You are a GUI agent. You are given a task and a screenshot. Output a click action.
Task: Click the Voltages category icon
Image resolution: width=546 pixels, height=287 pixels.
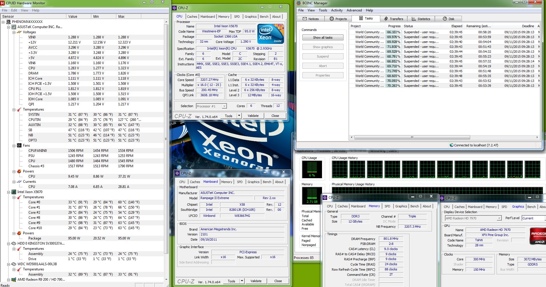tap(19, 32)
